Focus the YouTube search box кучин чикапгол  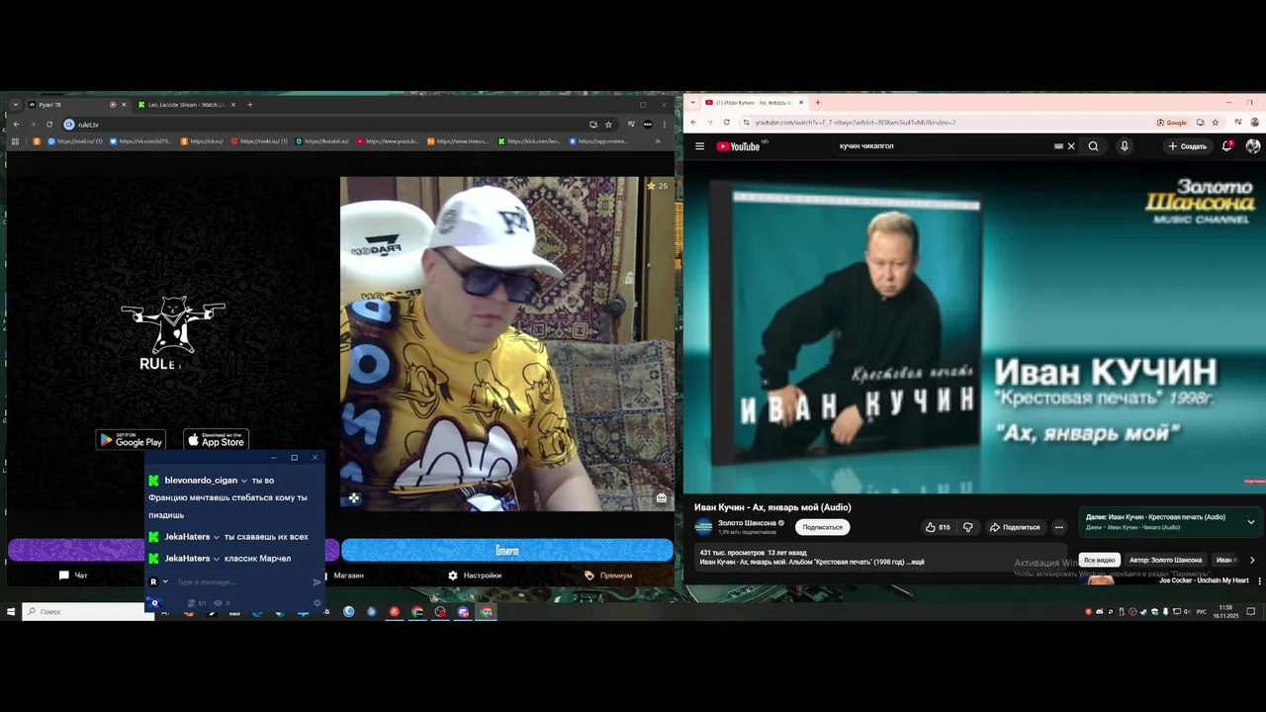click(x=940, y=146)
